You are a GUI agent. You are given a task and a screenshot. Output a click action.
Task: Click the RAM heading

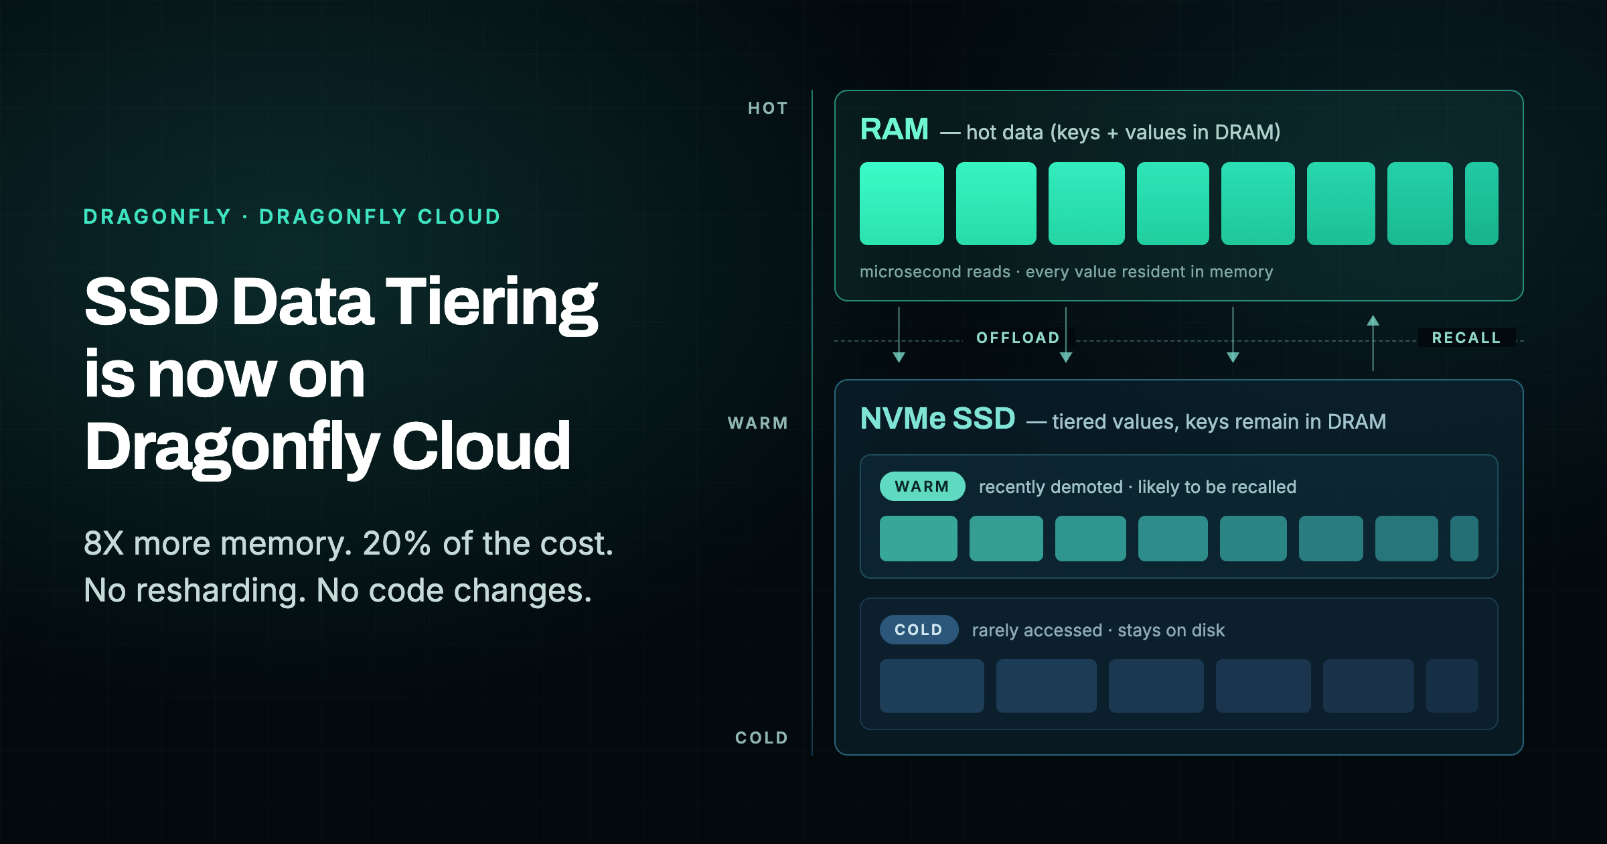(x=895, y=129)
